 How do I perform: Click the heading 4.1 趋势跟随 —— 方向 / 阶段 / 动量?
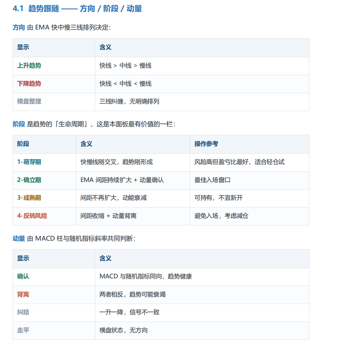coord(77,9)
